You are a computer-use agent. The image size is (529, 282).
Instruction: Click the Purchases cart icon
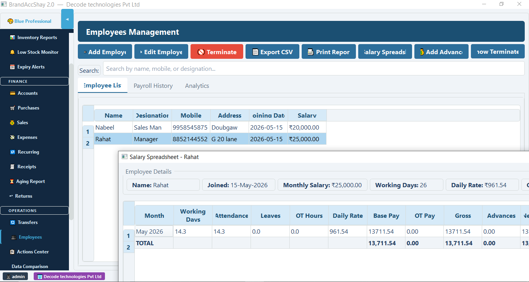[x=13, y=108]
